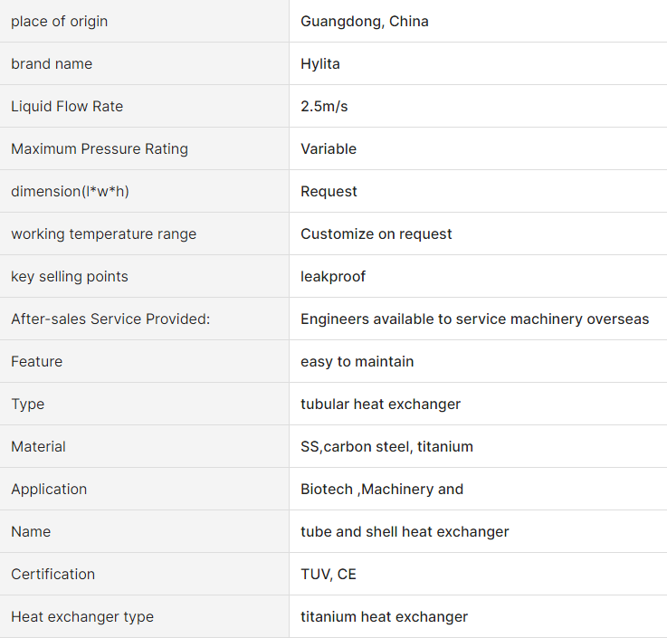Click the 'Hylita' brand name value
This screenshot has height=638, width=667.
320,63
